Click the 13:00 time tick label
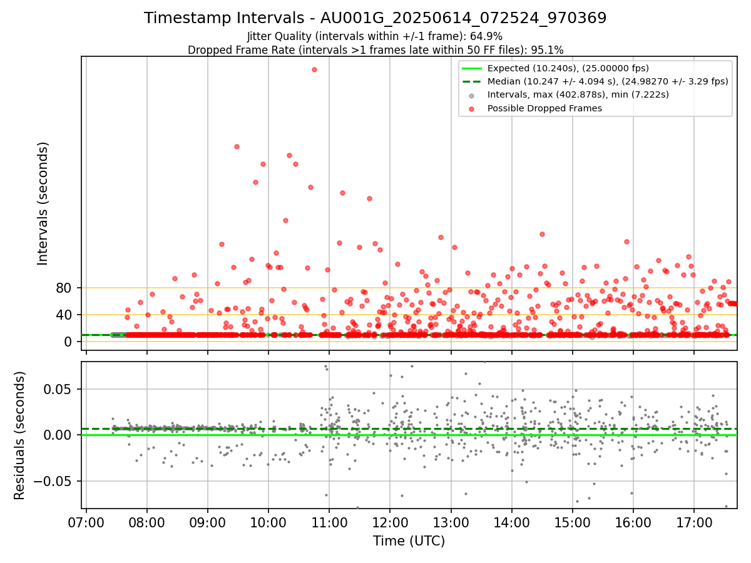Image resolution: width=751 pixels, height=563 pixels. pyautogui.click(x=451, y=521)
